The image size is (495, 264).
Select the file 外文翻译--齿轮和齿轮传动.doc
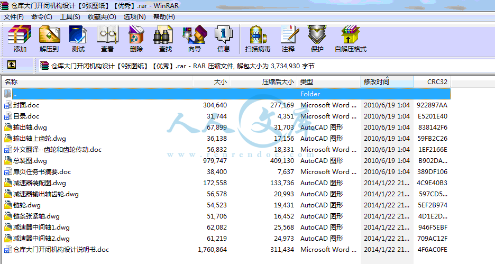coord(57,150)
